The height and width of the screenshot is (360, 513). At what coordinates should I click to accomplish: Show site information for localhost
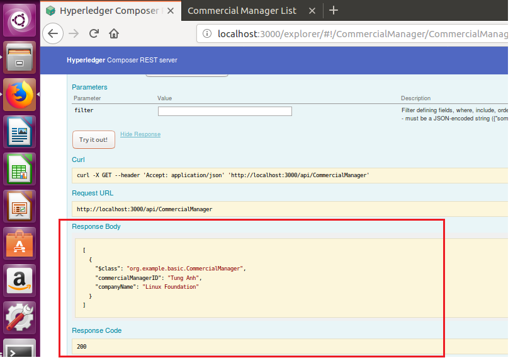206,33
